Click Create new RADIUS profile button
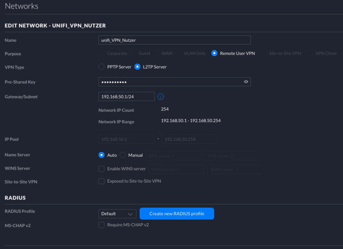Viewport: 343px width, 249px height. click(x=177, y=214)
